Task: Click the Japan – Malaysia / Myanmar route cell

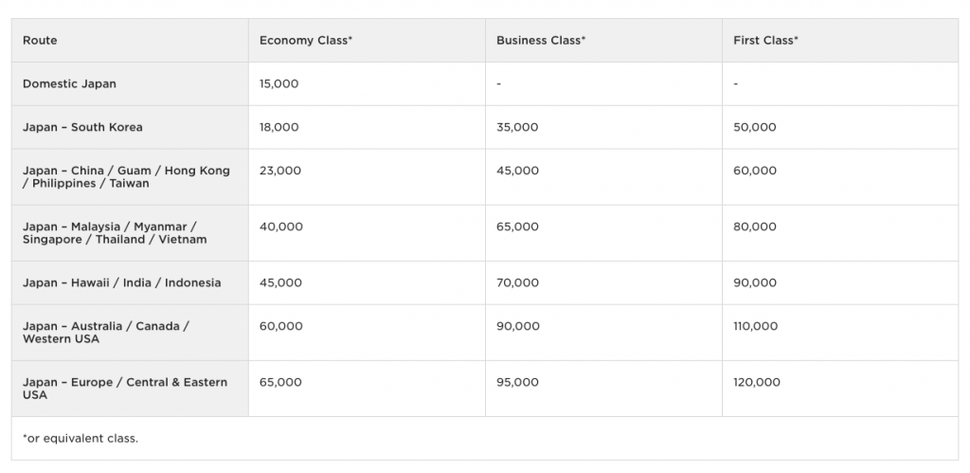Action: click(x=115, y=233)
